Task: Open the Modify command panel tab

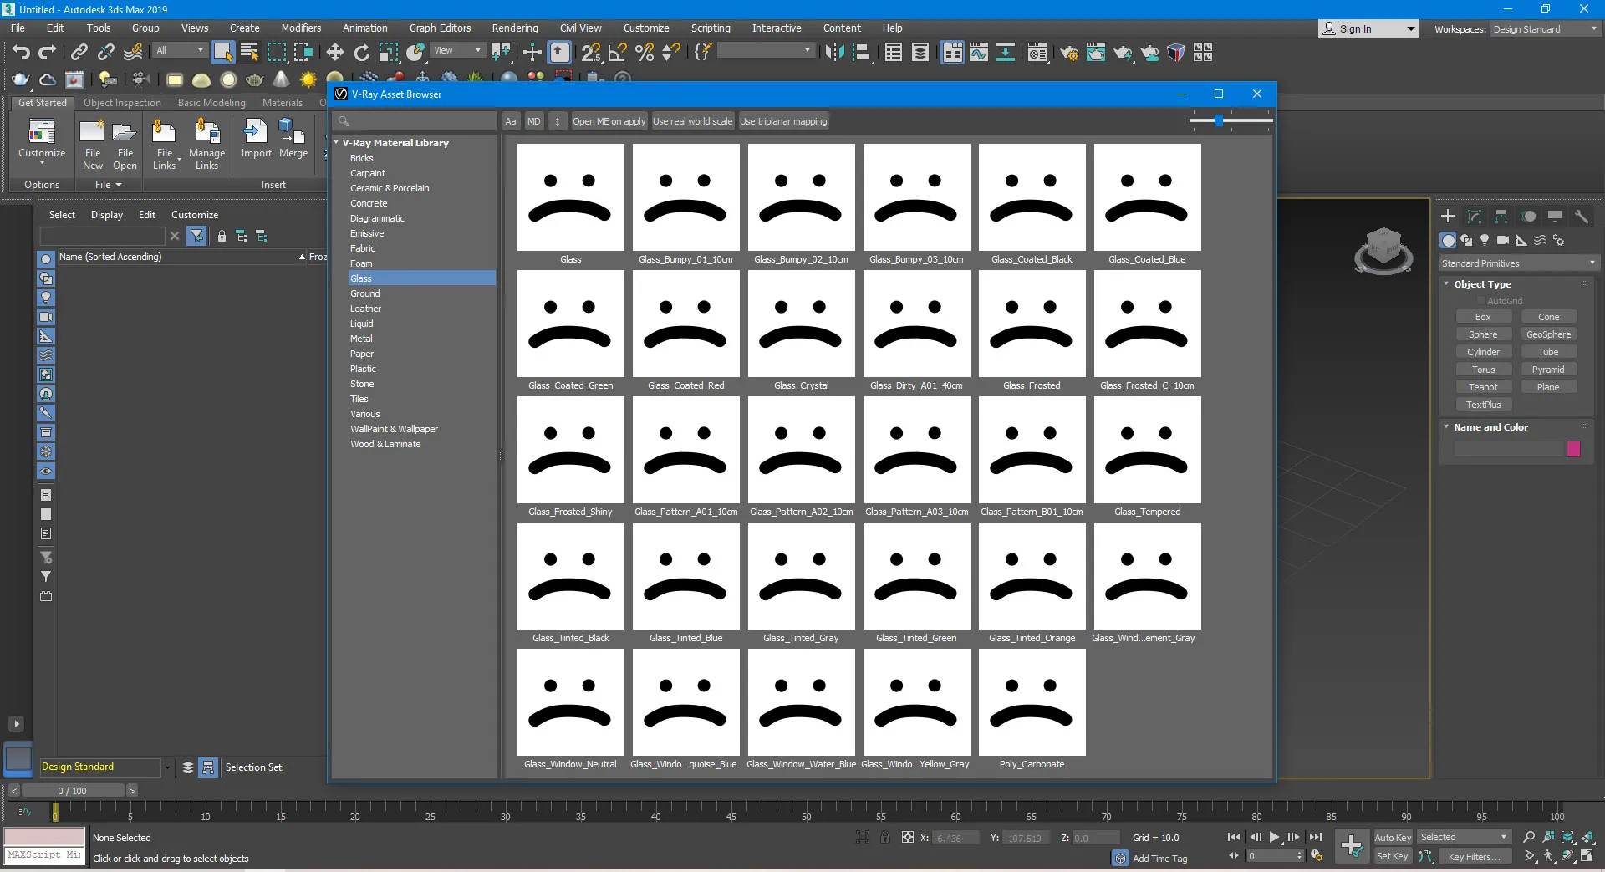Action: pyautogui.click(x=1475, y=217)
